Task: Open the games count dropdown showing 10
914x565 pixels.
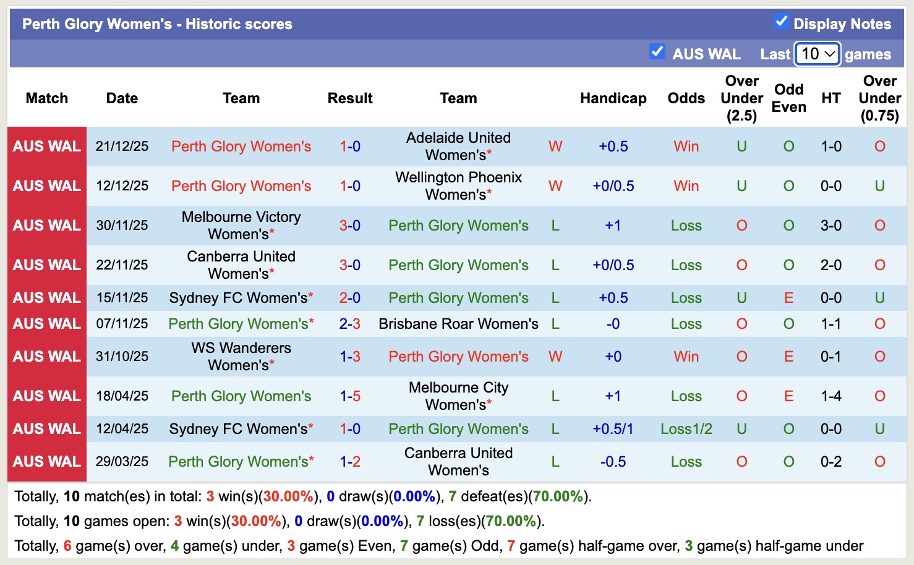Action: (x=816, y=54)
